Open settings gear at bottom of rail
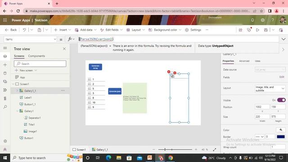Screen dimensions: 288x162 click(x=5, y=141)
